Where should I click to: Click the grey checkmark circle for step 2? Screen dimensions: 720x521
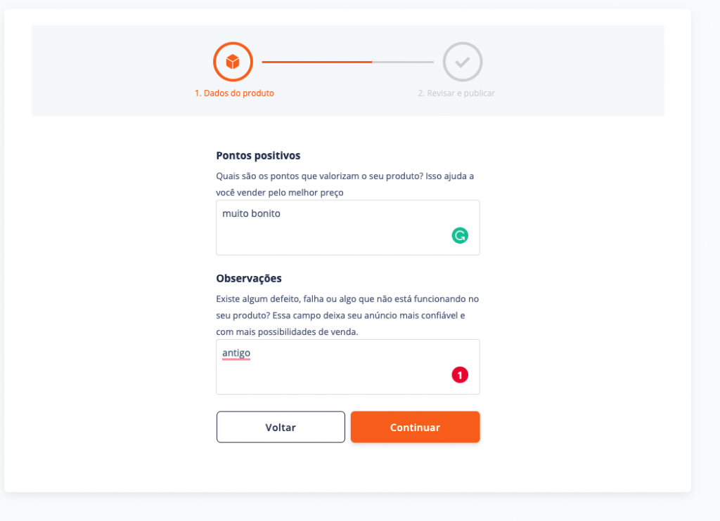point(462,62)
